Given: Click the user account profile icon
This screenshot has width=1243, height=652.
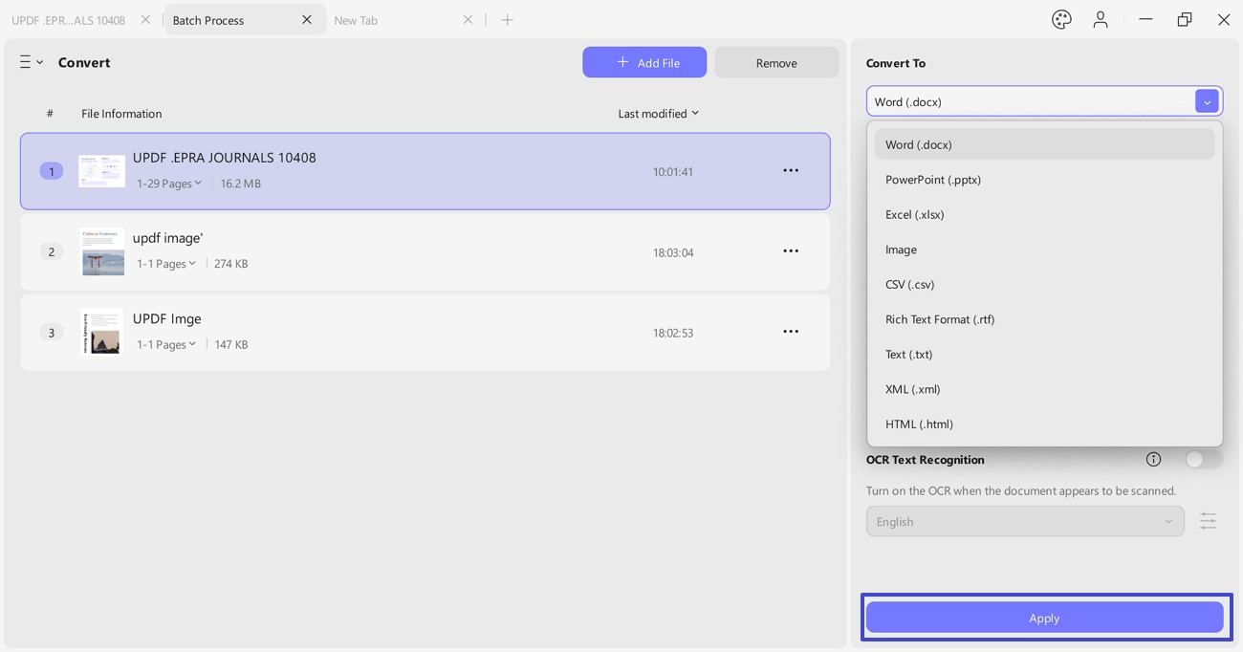Looking at the screenshot, I should click(x=1101, y=20).
